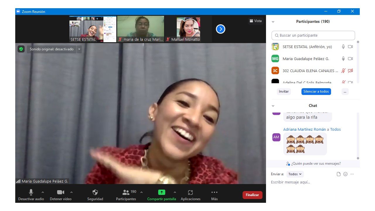
Task: Restore down the Zoom Reunión window
Action: click(339, 11)
